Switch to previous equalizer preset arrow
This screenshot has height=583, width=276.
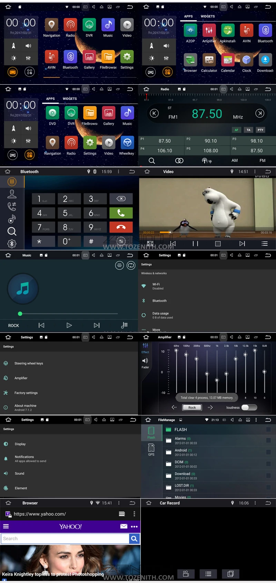(x=174, y=407)
